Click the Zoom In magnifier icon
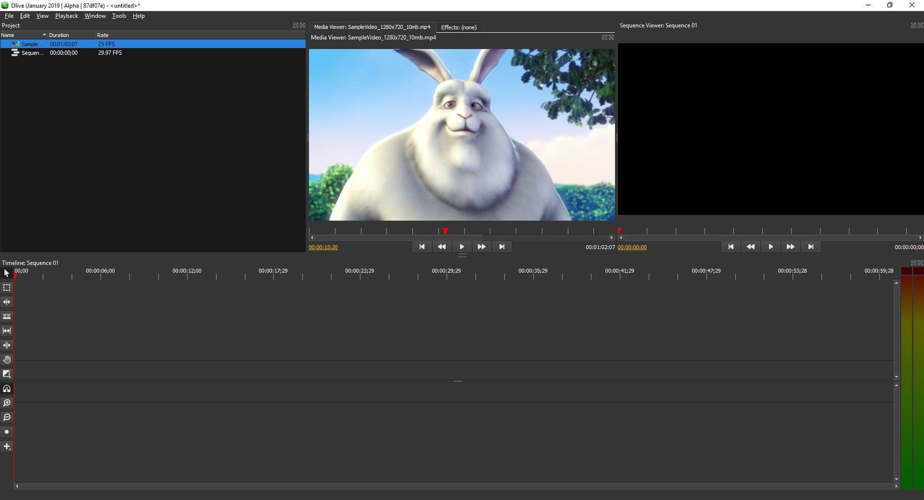This screenshot has height=500, width=924. [x=7, y=403]
